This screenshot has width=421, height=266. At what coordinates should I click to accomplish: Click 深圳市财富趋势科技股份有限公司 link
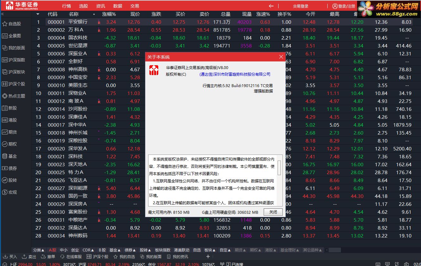(x=235, y=74)
